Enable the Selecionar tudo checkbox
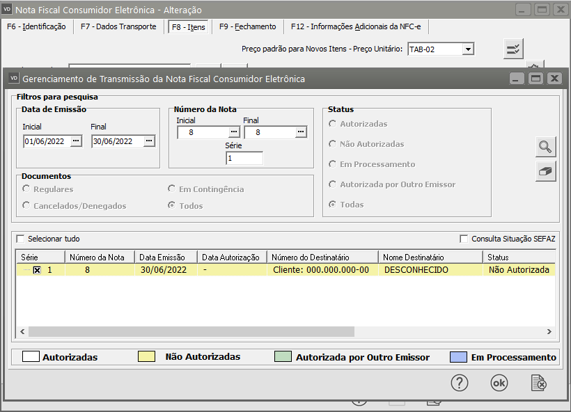Viewport: 571px width, 412px height. pos(20,239)
